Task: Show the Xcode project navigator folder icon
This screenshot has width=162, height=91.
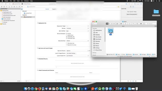Action: 2,7
